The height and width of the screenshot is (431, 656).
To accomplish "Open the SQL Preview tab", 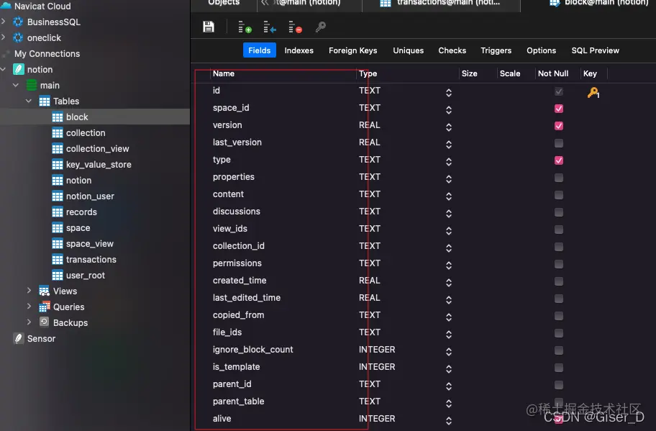I will [x=596, y=50].
